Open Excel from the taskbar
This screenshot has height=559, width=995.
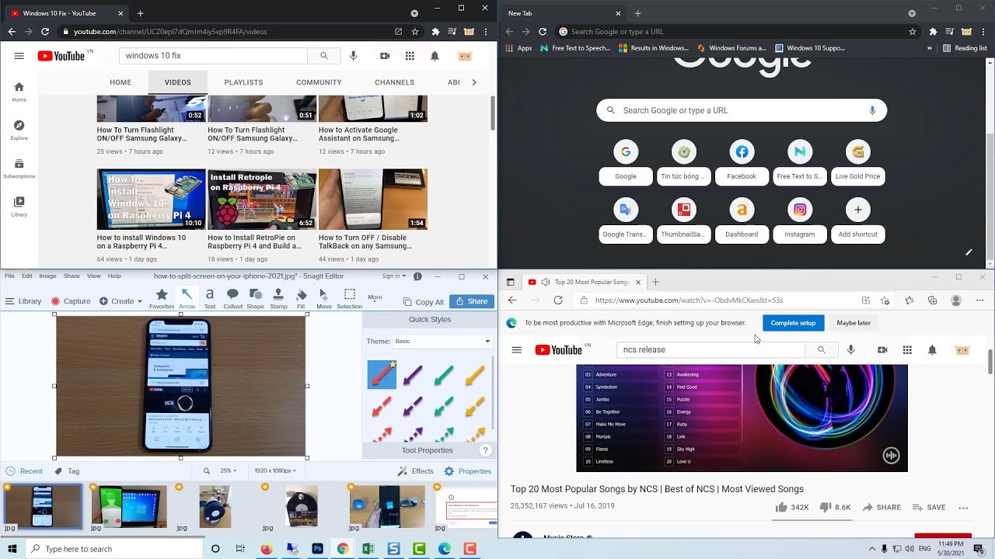[368, 549]
